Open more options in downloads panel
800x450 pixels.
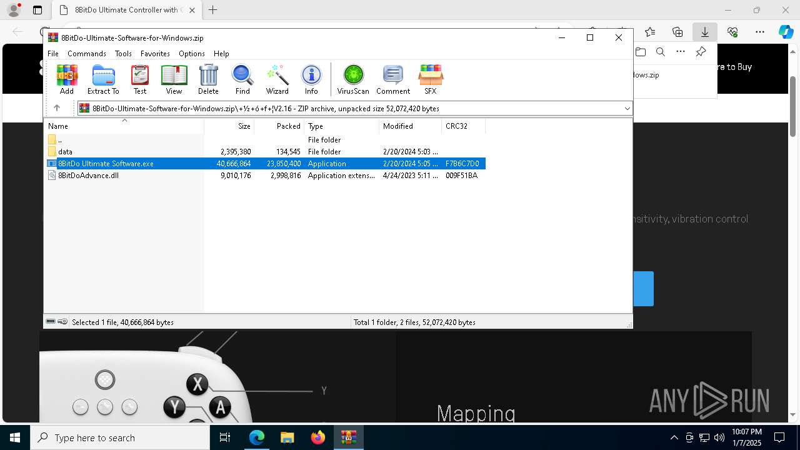point(681,52)
